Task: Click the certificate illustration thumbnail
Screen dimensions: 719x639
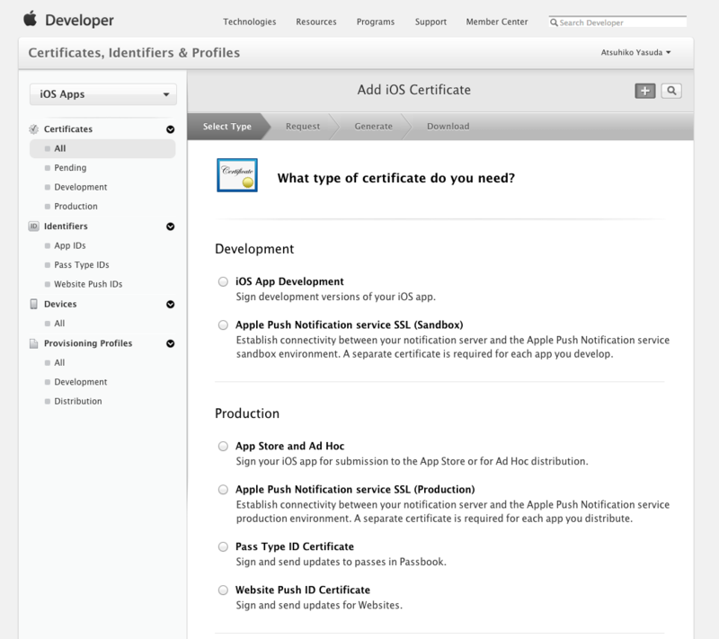Action: (x=237, y=175)
